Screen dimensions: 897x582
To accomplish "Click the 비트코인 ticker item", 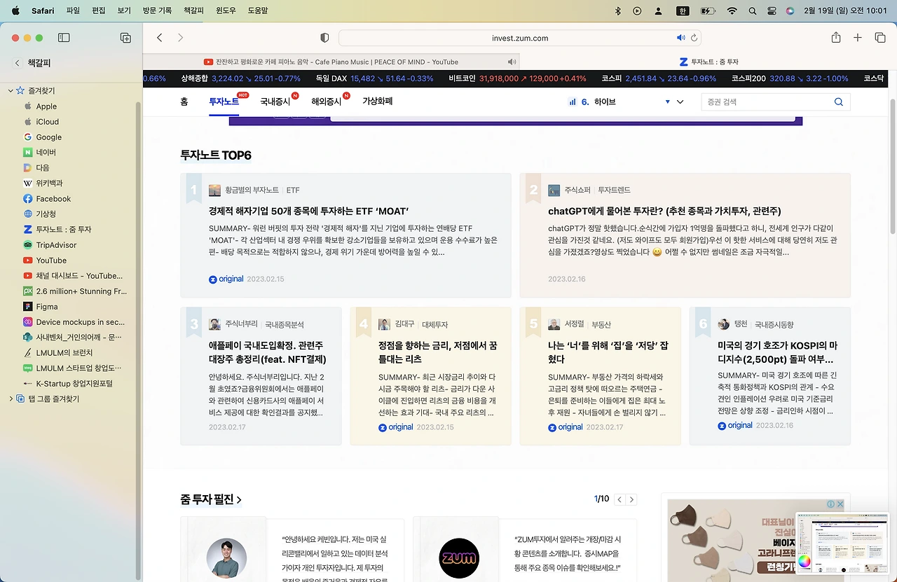I will [x=517, y=78].
